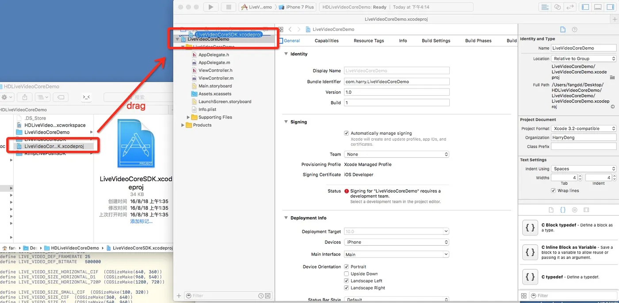The width and height of the screenshot is (619, 303).
Task: Open the related items grid icon in jump bar
Action: [280, 30]
